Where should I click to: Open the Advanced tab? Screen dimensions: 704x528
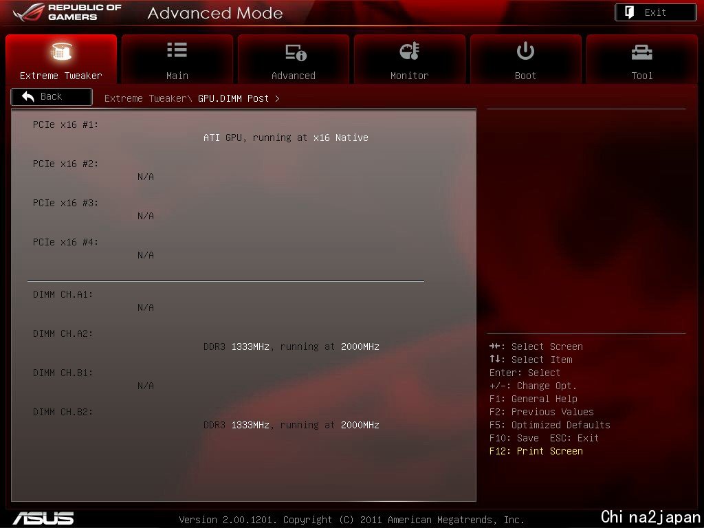pos(294,59)
